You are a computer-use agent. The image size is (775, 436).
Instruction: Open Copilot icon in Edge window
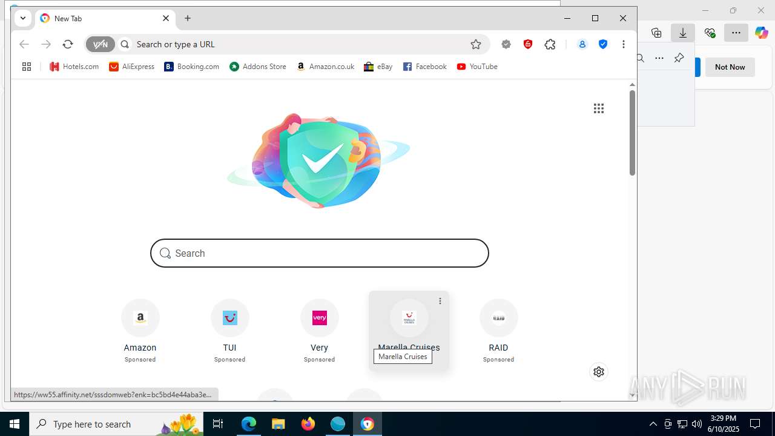click(762, 33)
